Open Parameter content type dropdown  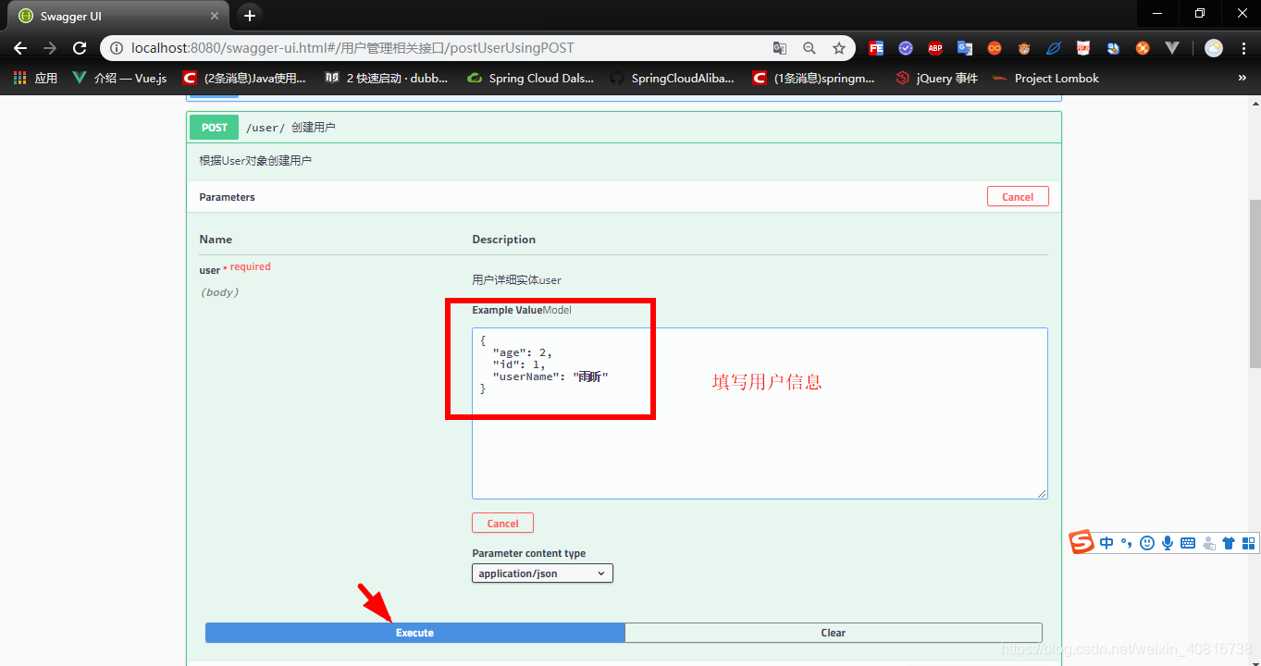(542, 573)
